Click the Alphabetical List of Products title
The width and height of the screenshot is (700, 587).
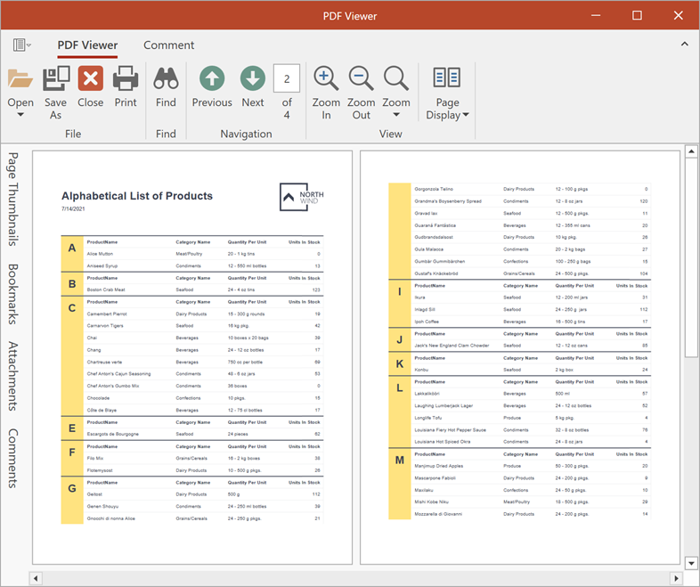click(137, 196)
